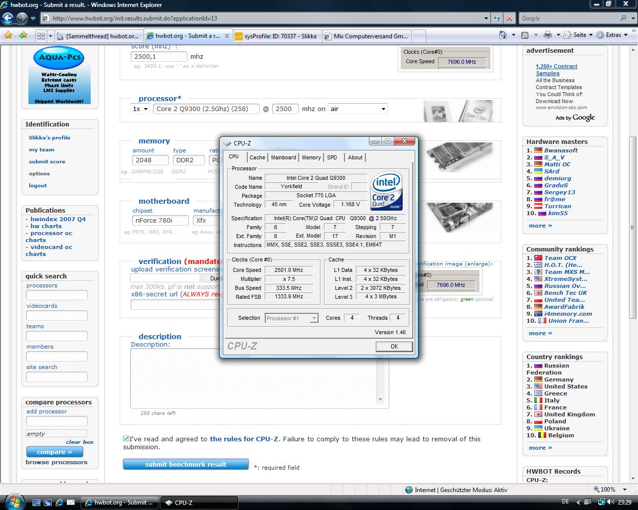The image size is (638, 510).
Task: Click the Home icon in IE toolbar
Action: coord(503,35)
